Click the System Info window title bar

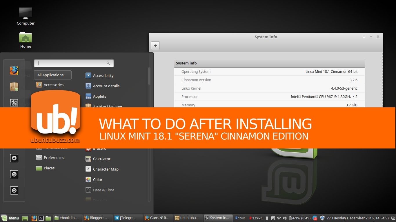tap(266, 37)
